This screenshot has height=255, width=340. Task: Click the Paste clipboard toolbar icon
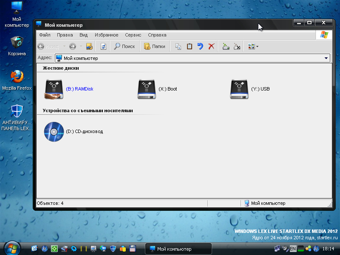pyautogui.click(x=190, y=46)
